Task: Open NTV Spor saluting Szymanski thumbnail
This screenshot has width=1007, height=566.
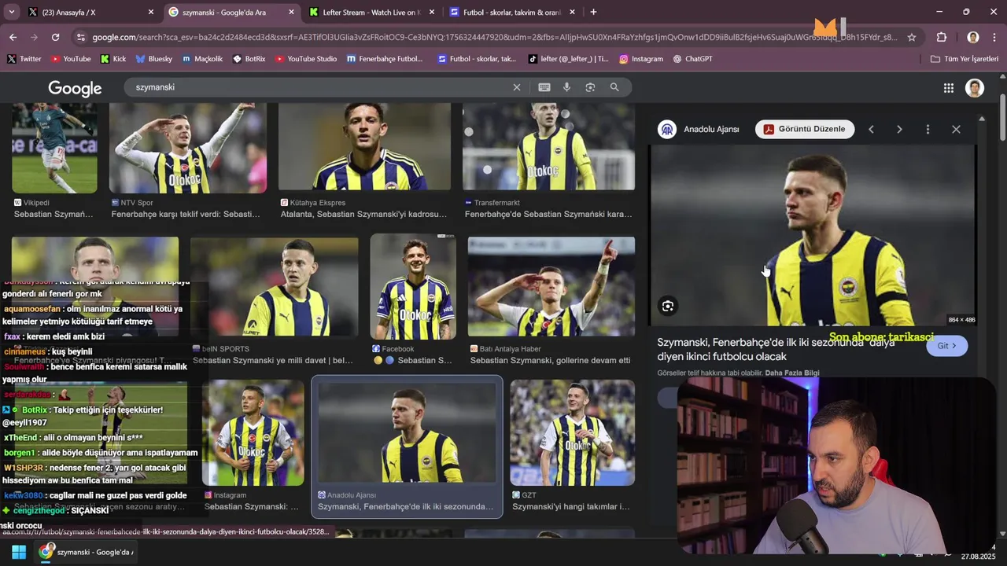Action: (187, 148)
